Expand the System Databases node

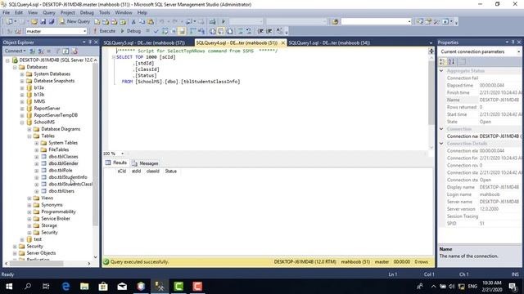pyautogui.click(x=22, y=74)
